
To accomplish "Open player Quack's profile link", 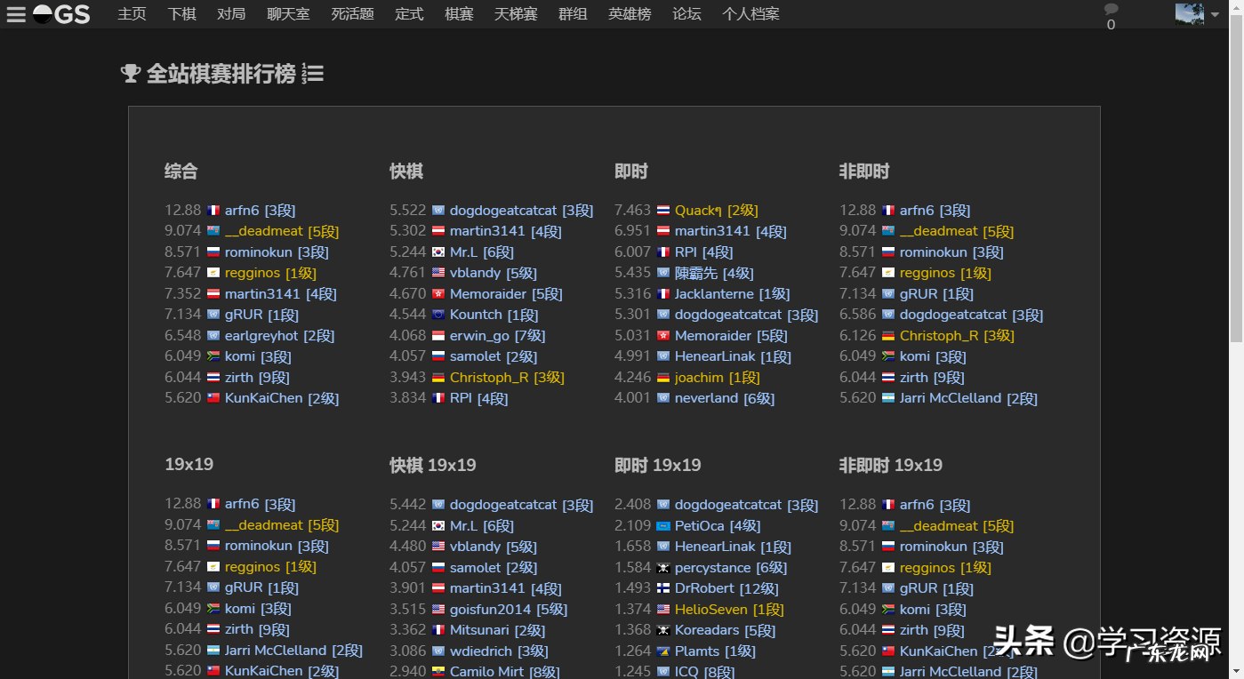I will 717,211.
